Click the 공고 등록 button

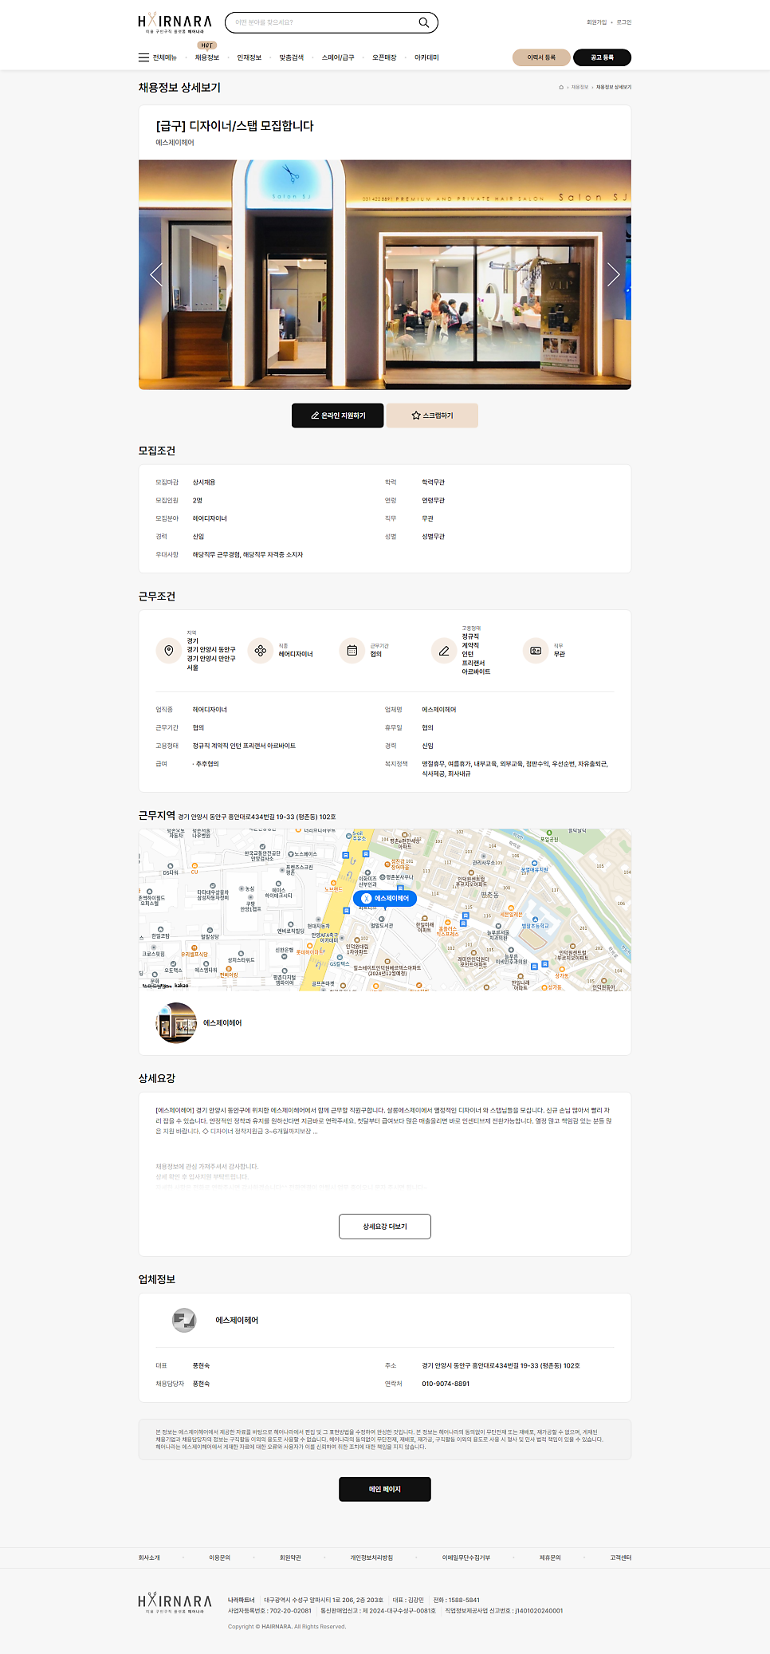coord(602,57)
